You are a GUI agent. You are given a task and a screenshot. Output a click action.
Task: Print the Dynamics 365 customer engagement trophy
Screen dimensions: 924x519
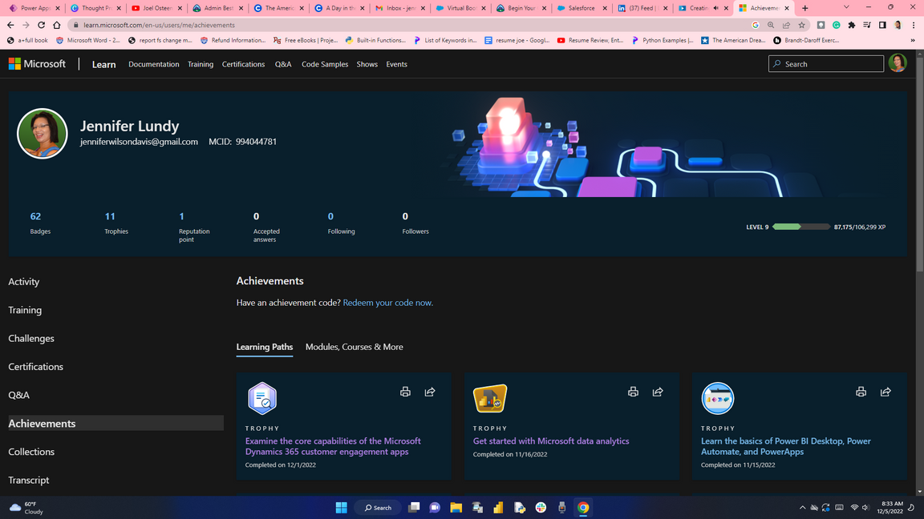point(405,392)
